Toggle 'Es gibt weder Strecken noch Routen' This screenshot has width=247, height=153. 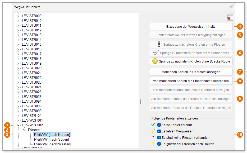pyautogui.click(x=159, y=144)
